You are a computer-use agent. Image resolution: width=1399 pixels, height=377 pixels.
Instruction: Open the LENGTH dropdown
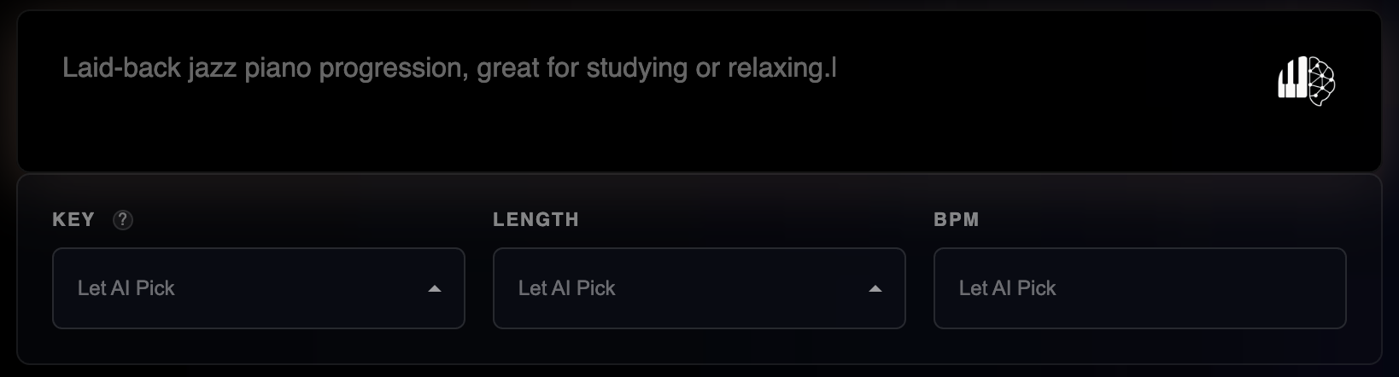point(699,288)
